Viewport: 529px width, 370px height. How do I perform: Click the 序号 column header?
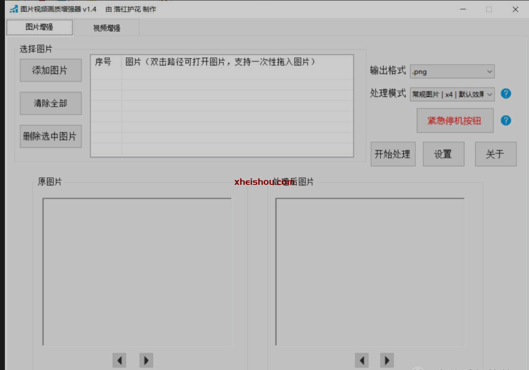106,62
